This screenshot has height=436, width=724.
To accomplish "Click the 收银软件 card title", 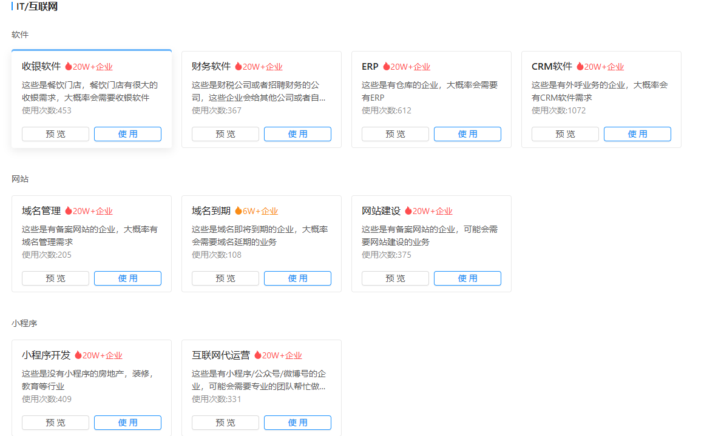I will 41,67.
